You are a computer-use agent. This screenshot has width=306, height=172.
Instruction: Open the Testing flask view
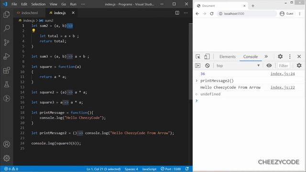point(6,84)
